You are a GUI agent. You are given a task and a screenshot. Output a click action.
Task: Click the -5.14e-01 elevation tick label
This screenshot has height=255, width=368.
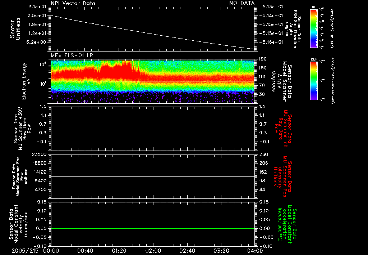pos(271,15)
